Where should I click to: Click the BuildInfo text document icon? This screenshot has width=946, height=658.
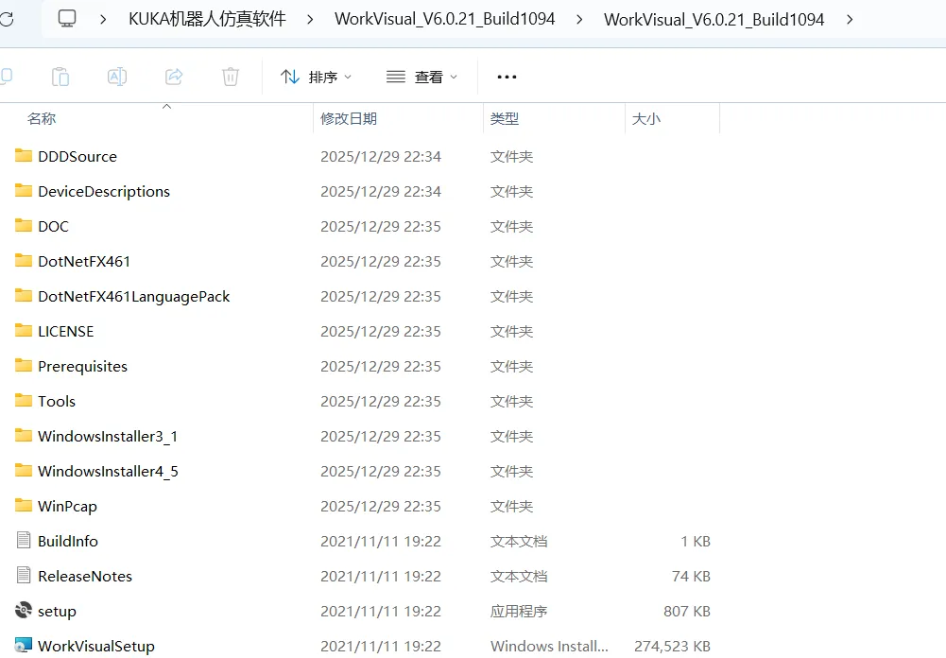click(x=24, y=540)
